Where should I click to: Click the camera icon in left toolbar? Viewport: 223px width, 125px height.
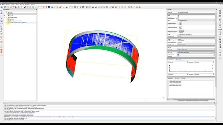pos(1,13)
